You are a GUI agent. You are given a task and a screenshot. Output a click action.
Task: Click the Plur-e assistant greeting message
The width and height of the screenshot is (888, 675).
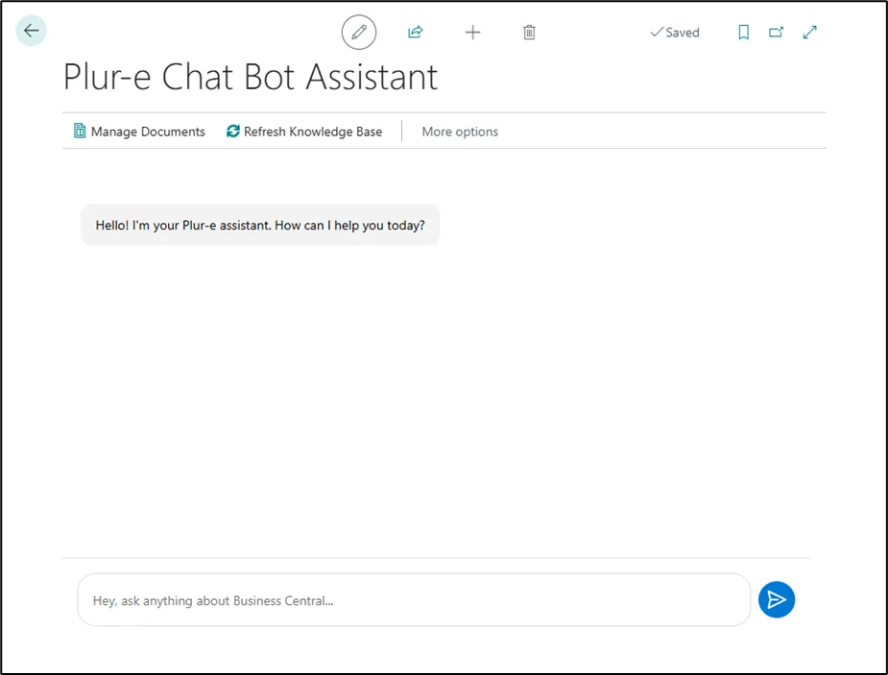[260, 225]
